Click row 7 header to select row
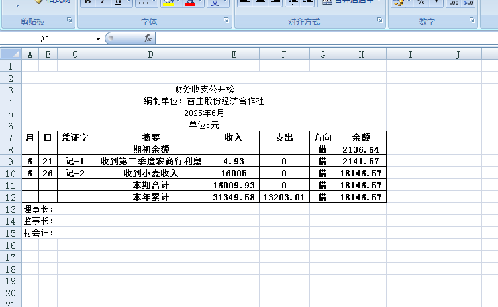This screenshot has height=307, width=498. (x=10, y=137)
